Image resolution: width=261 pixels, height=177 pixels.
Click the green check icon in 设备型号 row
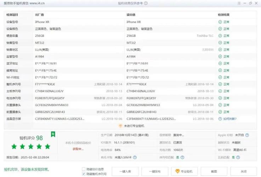[x=220, y=22]
